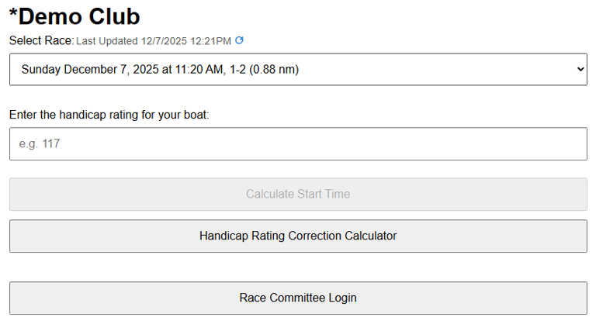Focus the handicap rating input field
Viewport: 596px width, 324px height.
click(298, 144)
